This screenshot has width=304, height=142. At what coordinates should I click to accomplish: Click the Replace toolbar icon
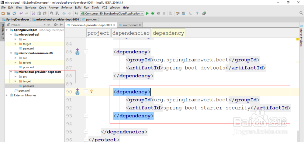click(x=57, y=13)
